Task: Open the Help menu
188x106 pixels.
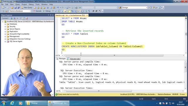Action: point(51,4)
